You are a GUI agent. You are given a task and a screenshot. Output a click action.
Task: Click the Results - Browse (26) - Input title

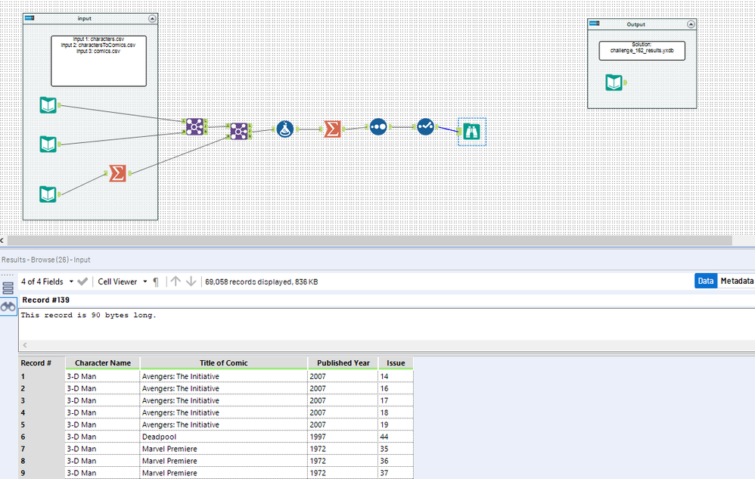45,260
